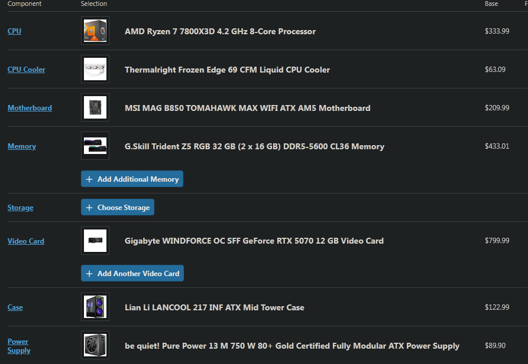Click the $122.99 case price
This screenshot has width=528, height=364.
coord(497,307)
